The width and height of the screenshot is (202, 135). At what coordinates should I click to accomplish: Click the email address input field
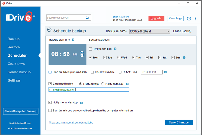pos(89,89)
